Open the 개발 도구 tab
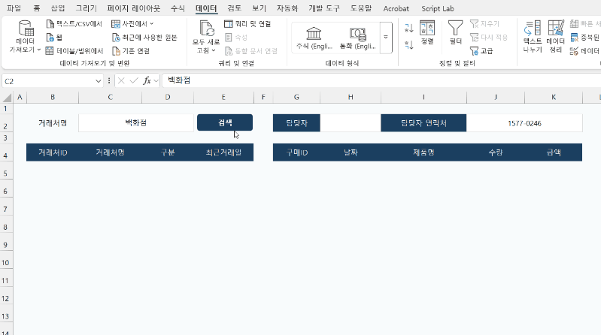The height and width of the screenshot is (335, 601). 324,8
